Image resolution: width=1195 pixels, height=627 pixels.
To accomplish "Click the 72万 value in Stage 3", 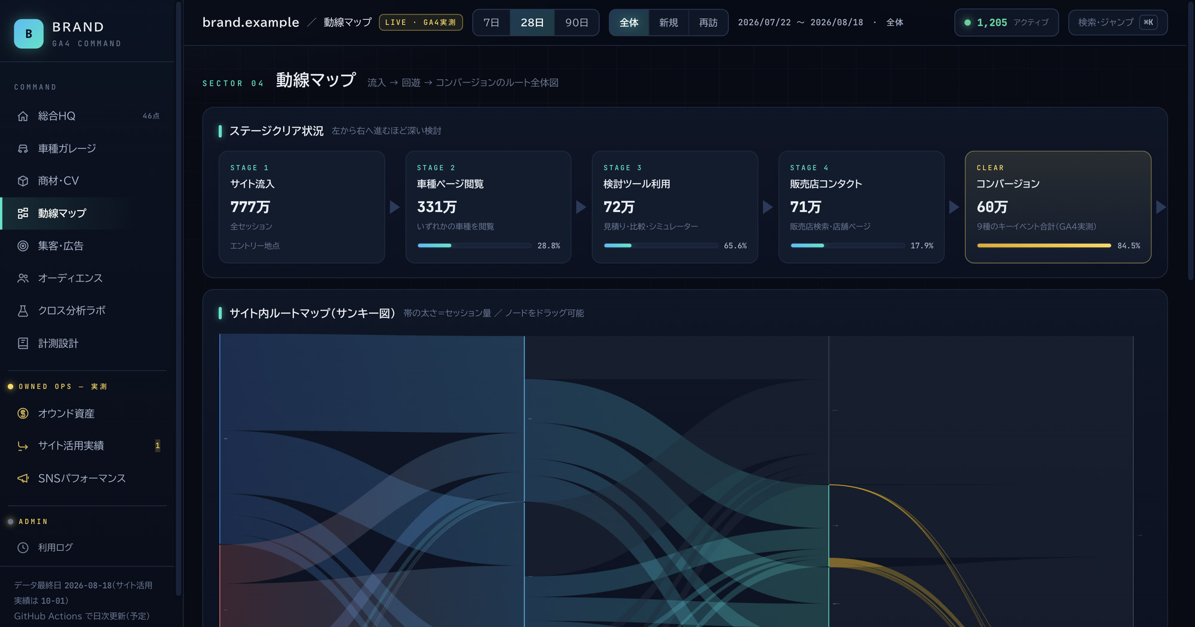I will [x=619, y=207].
